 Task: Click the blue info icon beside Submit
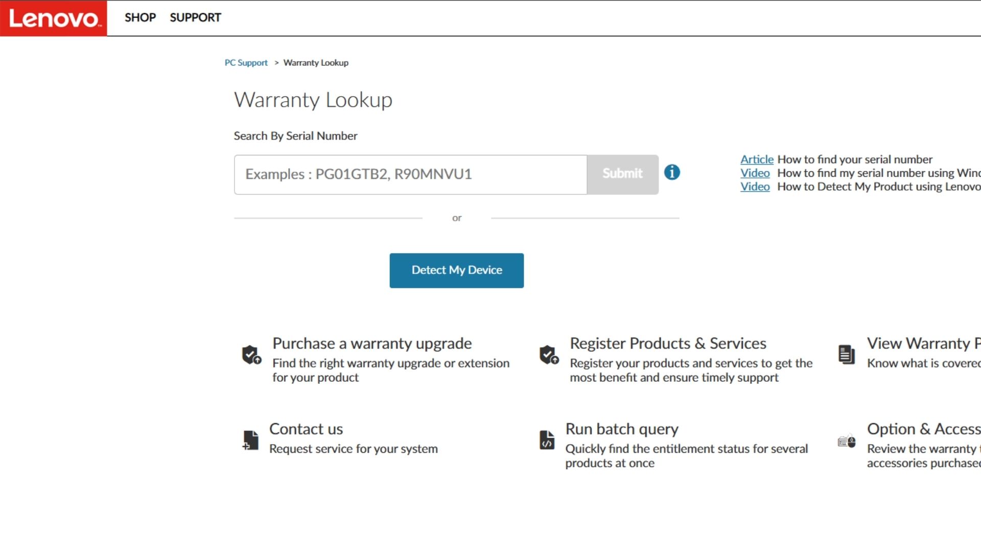tap(672, 172)
